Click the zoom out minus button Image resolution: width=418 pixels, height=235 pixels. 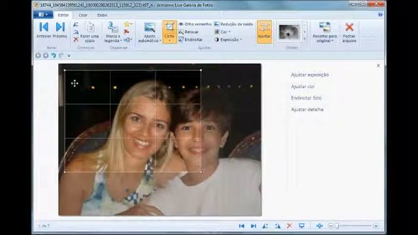[330, 226]
